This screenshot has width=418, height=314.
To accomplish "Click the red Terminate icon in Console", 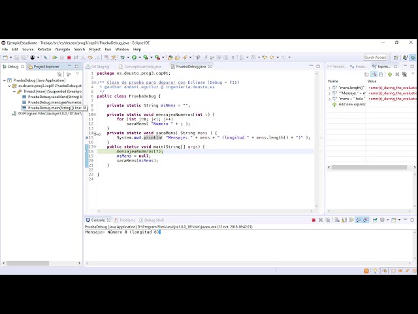I will pyautogui.click(x=313, y=220).
